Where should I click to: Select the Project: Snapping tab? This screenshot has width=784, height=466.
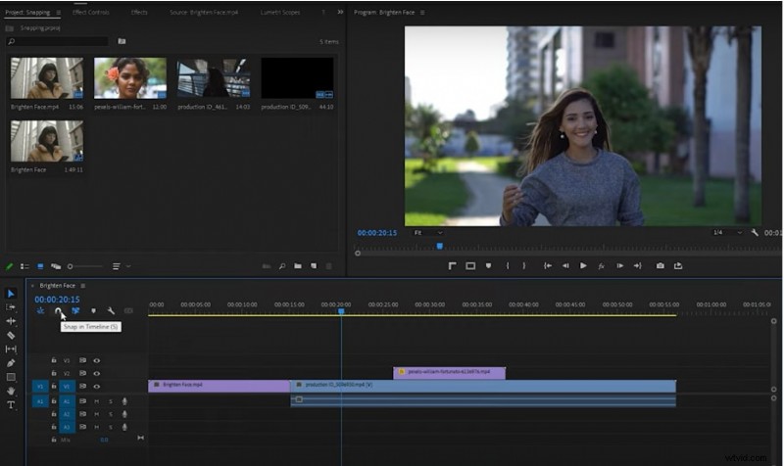pos(27,13)
